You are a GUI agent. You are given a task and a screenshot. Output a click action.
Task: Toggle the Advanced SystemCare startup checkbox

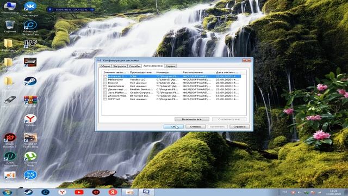(x=105, y=76)
